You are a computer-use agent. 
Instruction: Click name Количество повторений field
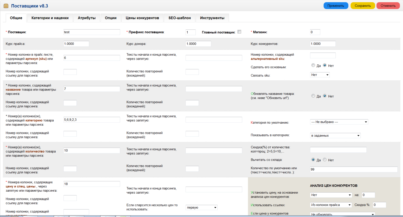point(192,103)
